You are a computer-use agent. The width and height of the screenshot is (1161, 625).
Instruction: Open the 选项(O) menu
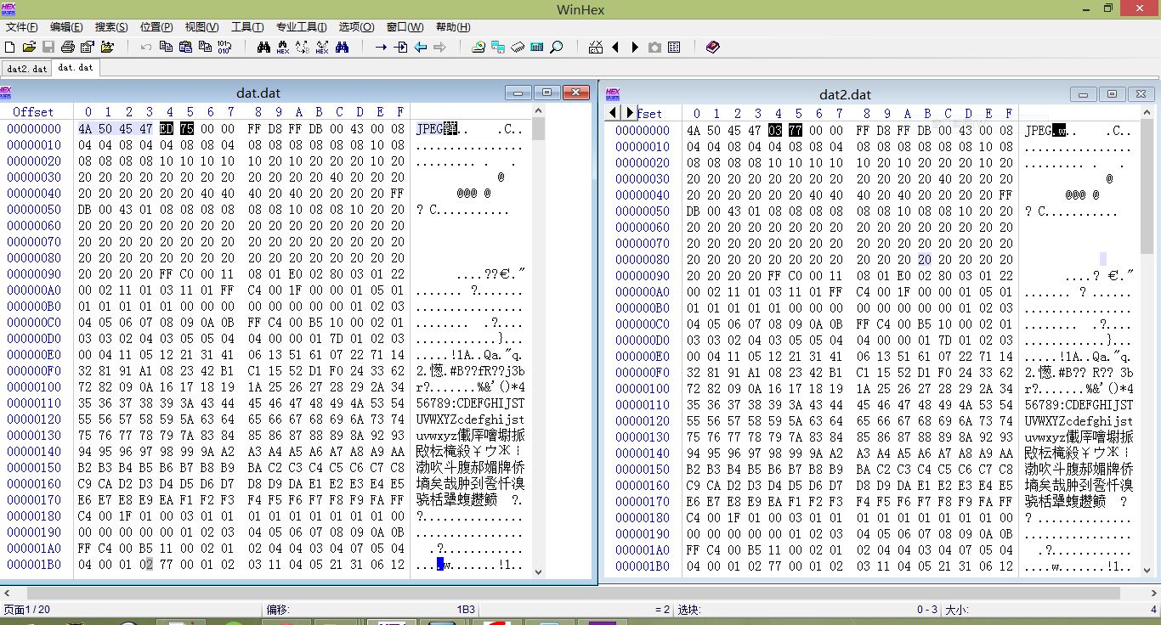tap(356, 26)
